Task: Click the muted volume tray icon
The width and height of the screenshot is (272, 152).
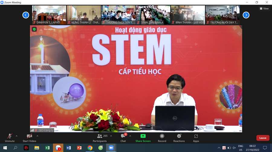Action: tap(234, 148)
